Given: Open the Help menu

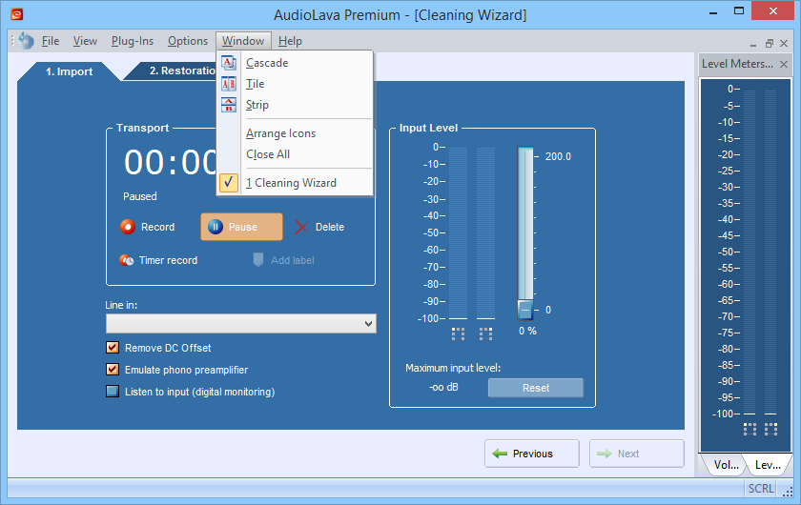Looking at the screenshot, I should pos(290,41).
